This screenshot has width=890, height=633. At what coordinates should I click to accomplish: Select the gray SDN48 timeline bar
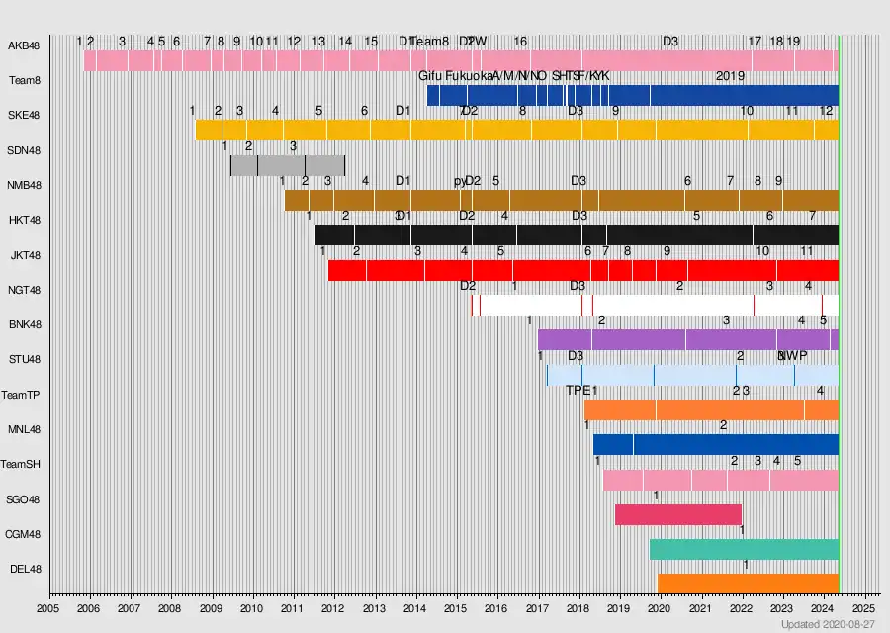[288, 165]
